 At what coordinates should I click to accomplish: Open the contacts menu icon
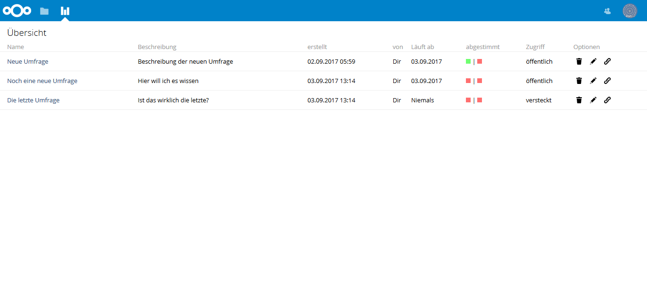(x=607, y=11)
